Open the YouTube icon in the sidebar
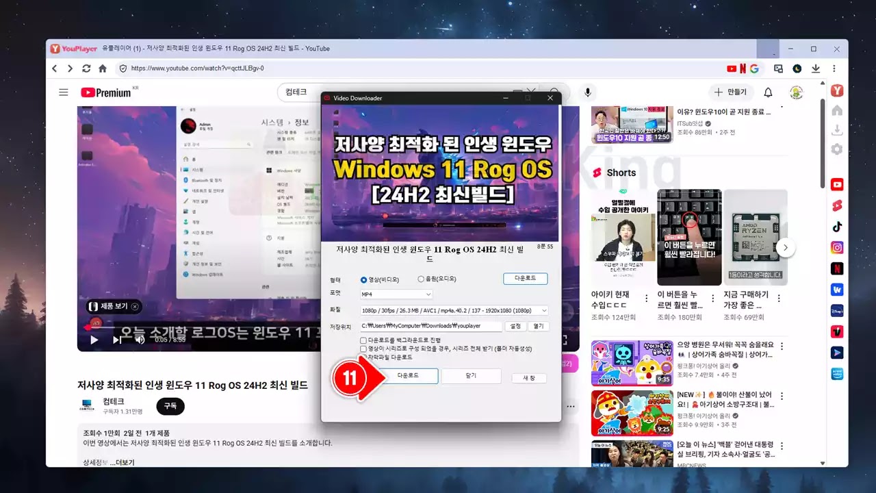 click(x=837, y=184)
